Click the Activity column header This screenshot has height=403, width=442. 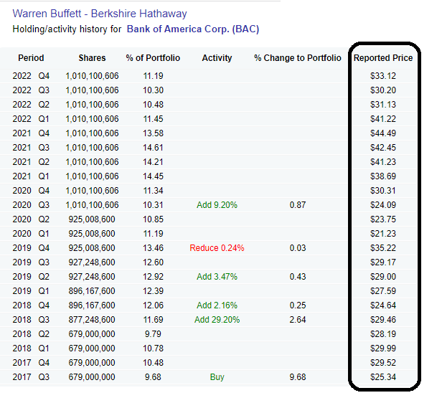(x=217, y=58)
